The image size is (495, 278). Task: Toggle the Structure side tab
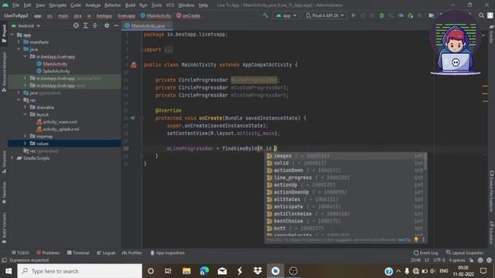(4, 162)
